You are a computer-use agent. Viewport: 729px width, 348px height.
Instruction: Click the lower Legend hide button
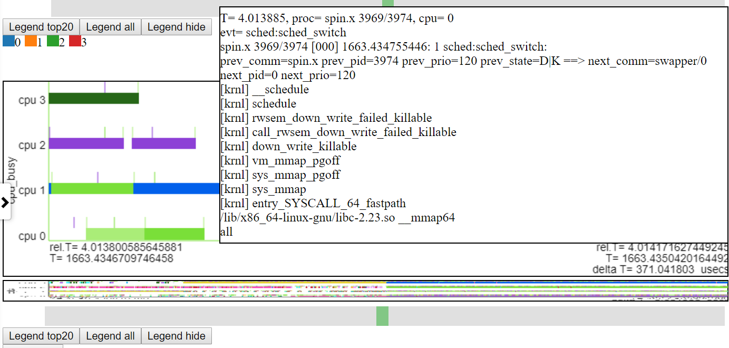click(x=177, y=336)
